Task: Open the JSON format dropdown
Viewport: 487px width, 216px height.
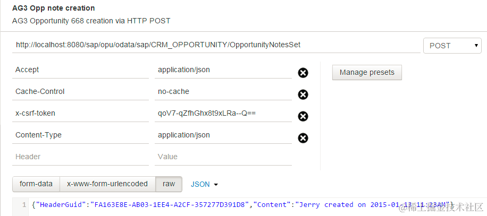Action: click(204, 184)
